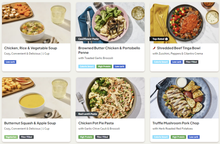The height and width of the screenshot is (144, 220).
Task: Click the Chicken, Rice & Vegetable Soup title
Action: point(31,48)
